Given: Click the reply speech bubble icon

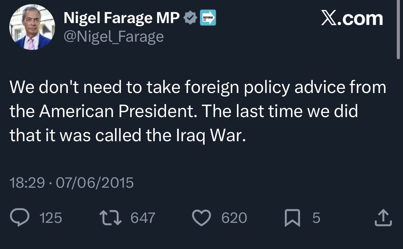Looking at the screenshot, I should (x=21, y=218).
